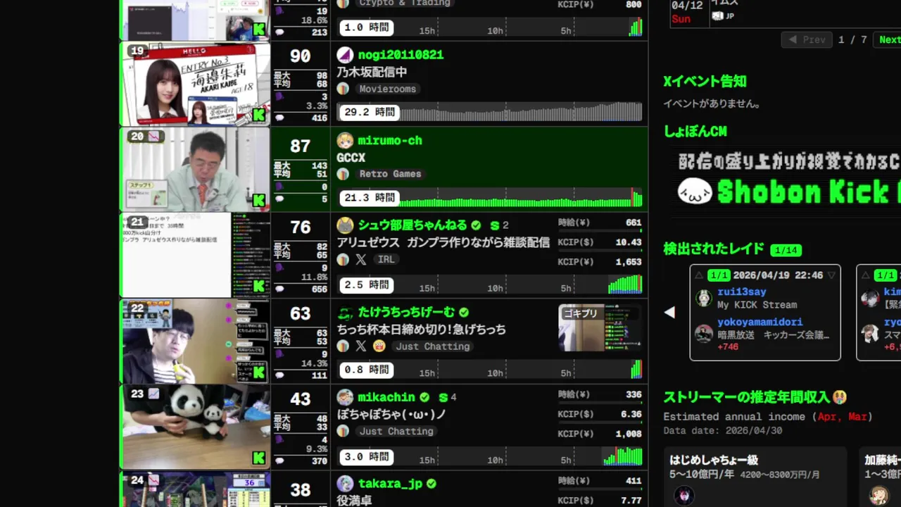
Task: Click viewer count 87 for mirumo-ch
Action: tap(301, 146)
